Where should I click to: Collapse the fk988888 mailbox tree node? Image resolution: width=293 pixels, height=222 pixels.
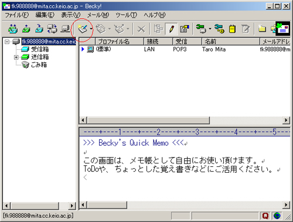[x=7, y=42]
